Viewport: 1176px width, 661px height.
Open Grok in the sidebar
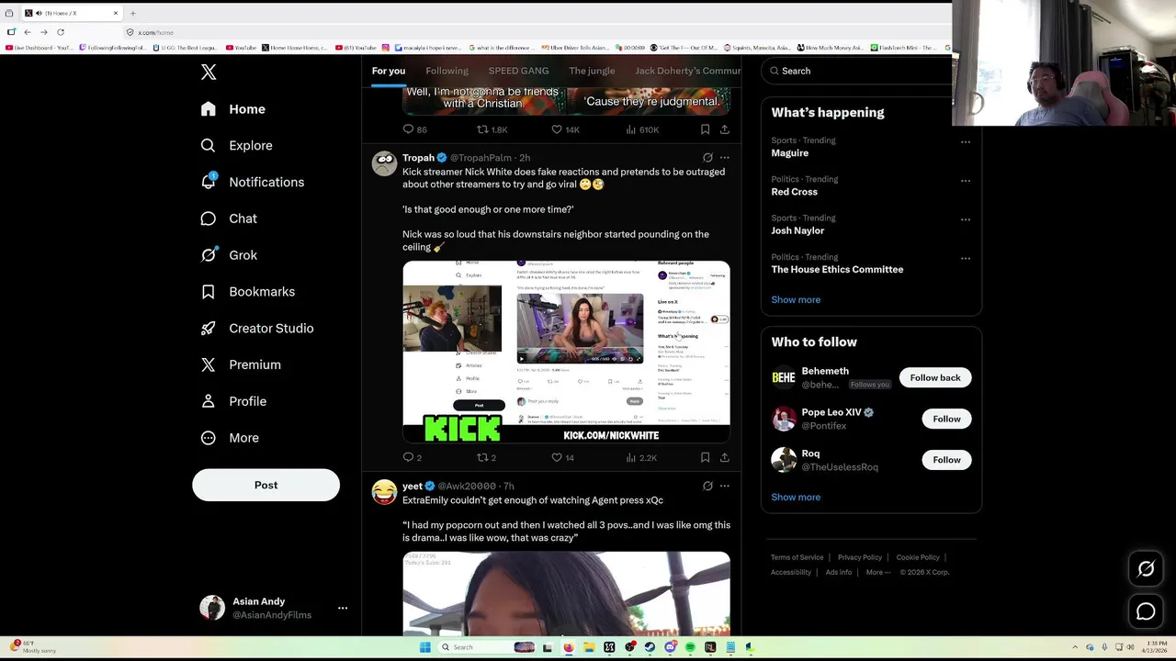pyautogui.click(x=230, y=255)
